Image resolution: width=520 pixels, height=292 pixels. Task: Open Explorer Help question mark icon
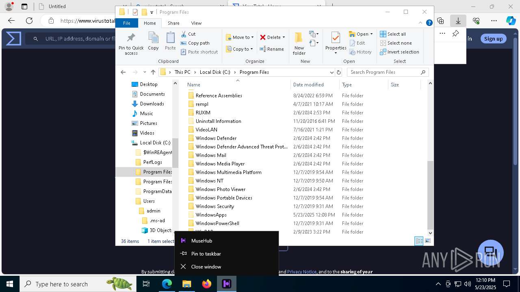tap(429, 23)
